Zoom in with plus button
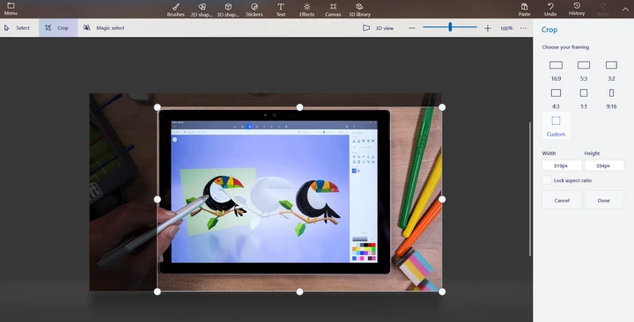The width and height of the screenshot is (634, 322). 488,28
